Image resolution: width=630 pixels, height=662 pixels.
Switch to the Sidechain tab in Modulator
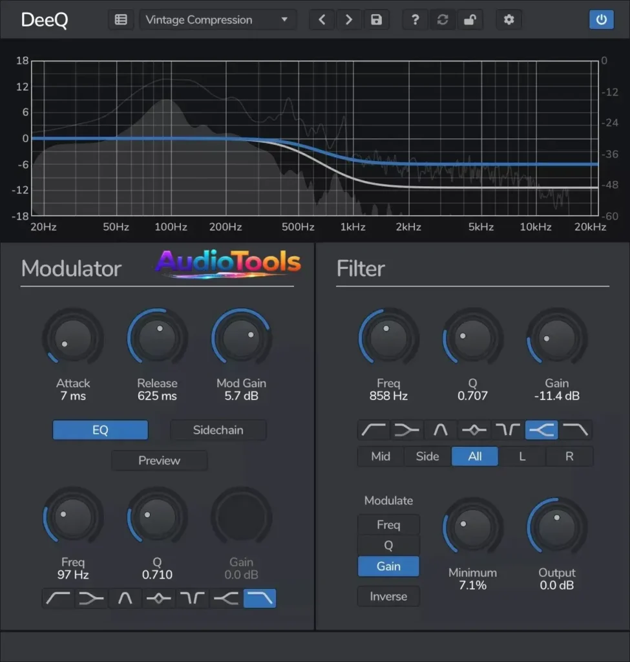click(218, 429)
